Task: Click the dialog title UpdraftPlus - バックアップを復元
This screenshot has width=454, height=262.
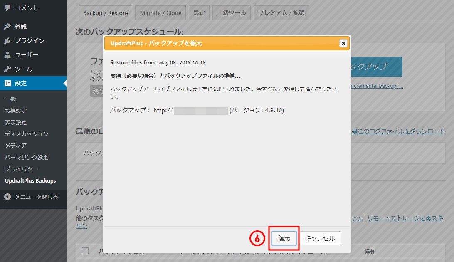Action: pyautogui.click(x=156, y=43)
